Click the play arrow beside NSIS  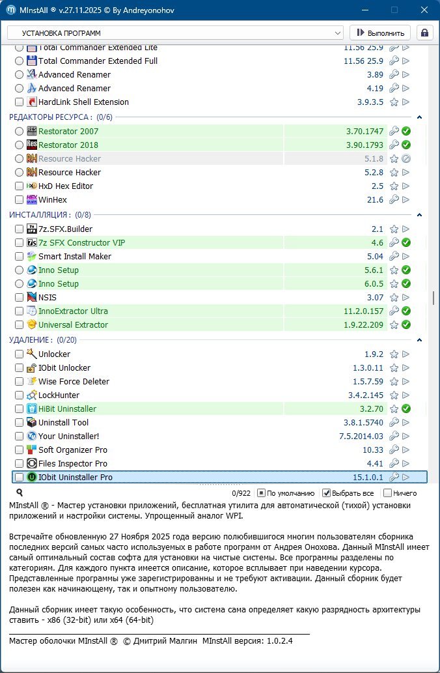coord(406,298)
